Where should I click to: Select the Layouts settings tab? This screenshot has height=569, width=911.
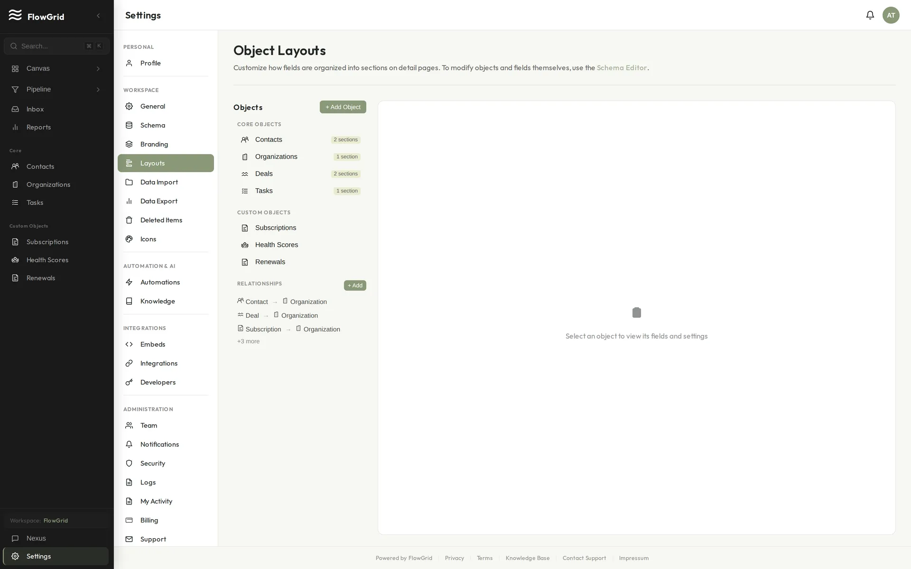[166, 163]
